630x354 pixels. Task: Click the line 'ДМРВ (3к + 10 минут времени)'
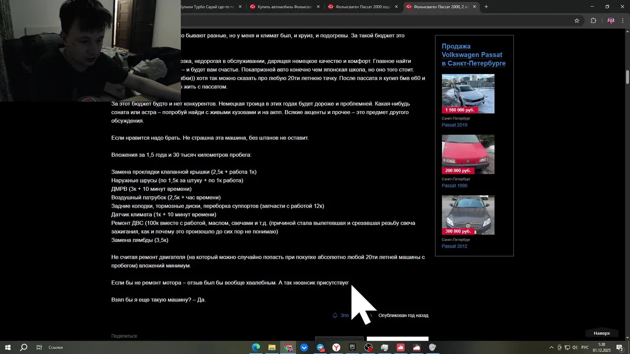[152, 189]
